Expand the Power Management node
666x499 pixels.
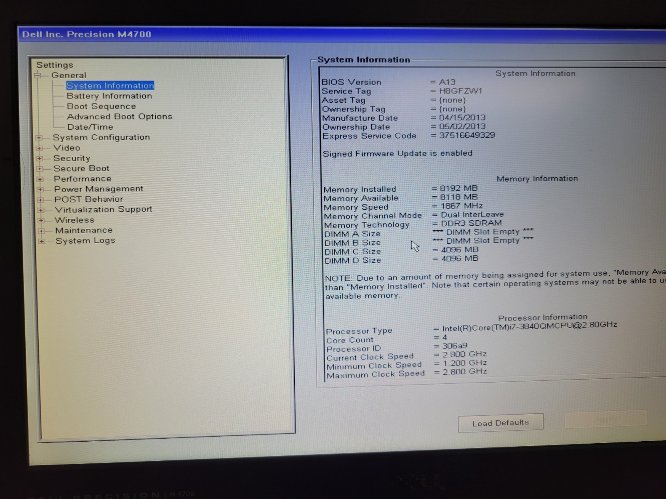pos(40,189)
